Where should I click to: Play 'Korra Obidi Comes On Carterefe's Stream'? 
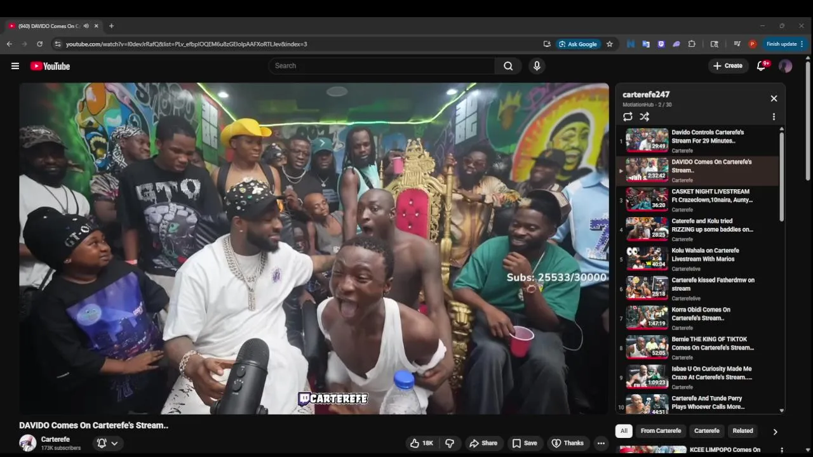[x=697, y=318]
